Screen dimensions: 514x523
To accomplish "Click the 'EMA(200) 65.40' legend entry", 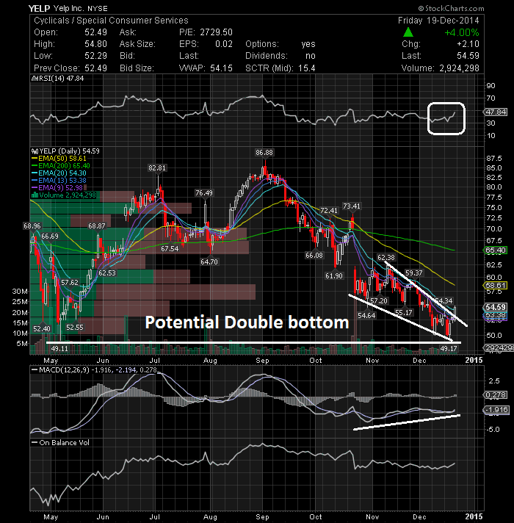I will [x=64, y=166].
